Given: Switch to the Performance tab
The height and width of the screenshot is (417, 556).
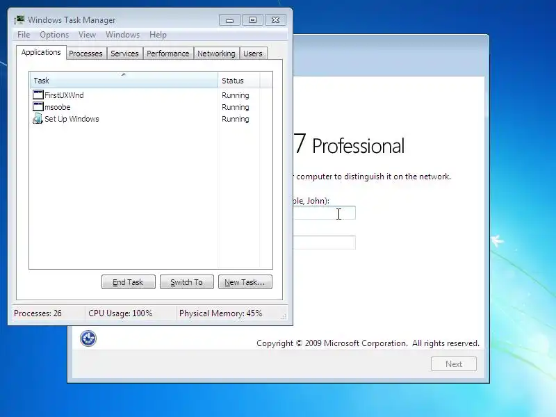Looking at the screenshot, I should (168, 54).
